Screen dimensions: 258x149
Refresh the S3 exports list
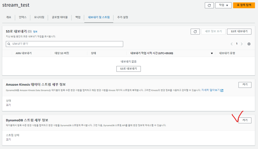pos(195,32)
